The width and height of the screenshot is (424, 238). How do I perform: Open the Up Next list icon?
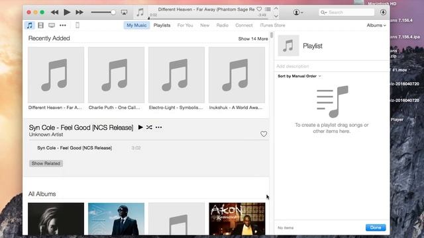(268, 9)
